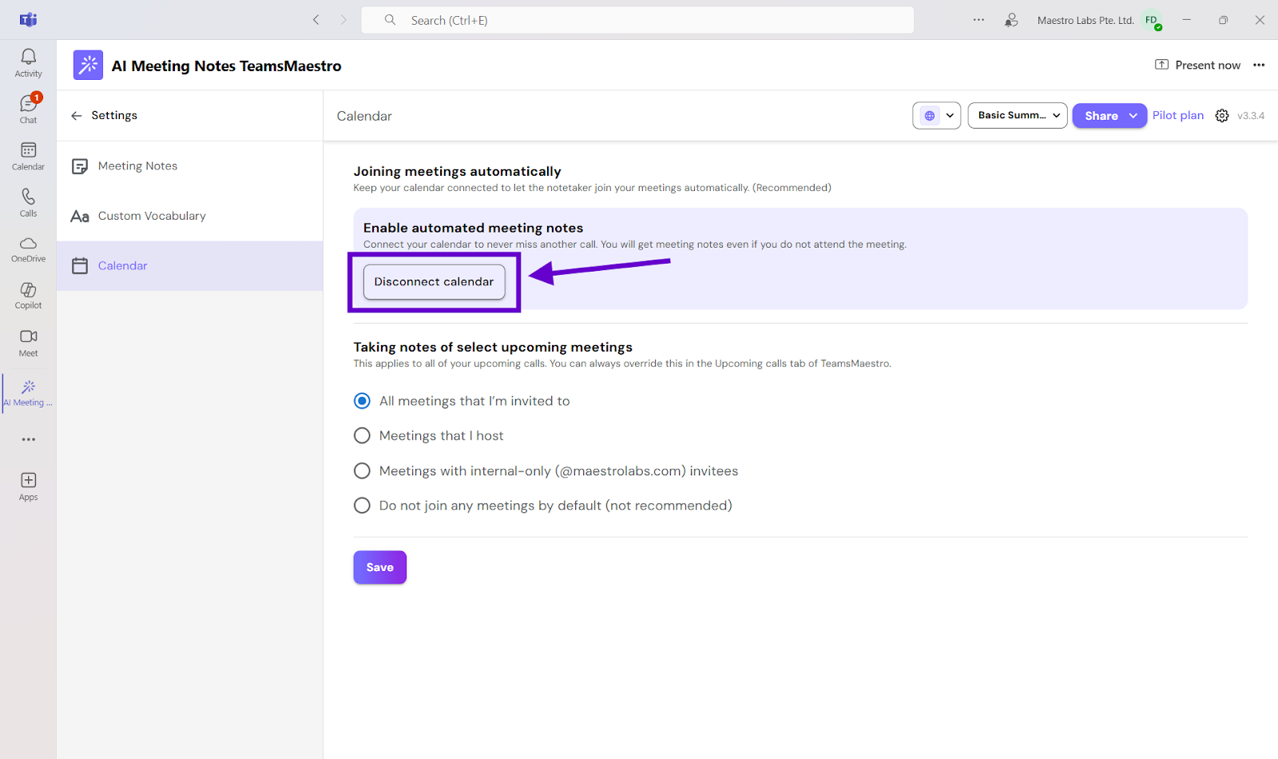This screenshot has width=1278, height=759.
Task: Open the Calendar settings tab
Action: [190, 266]
